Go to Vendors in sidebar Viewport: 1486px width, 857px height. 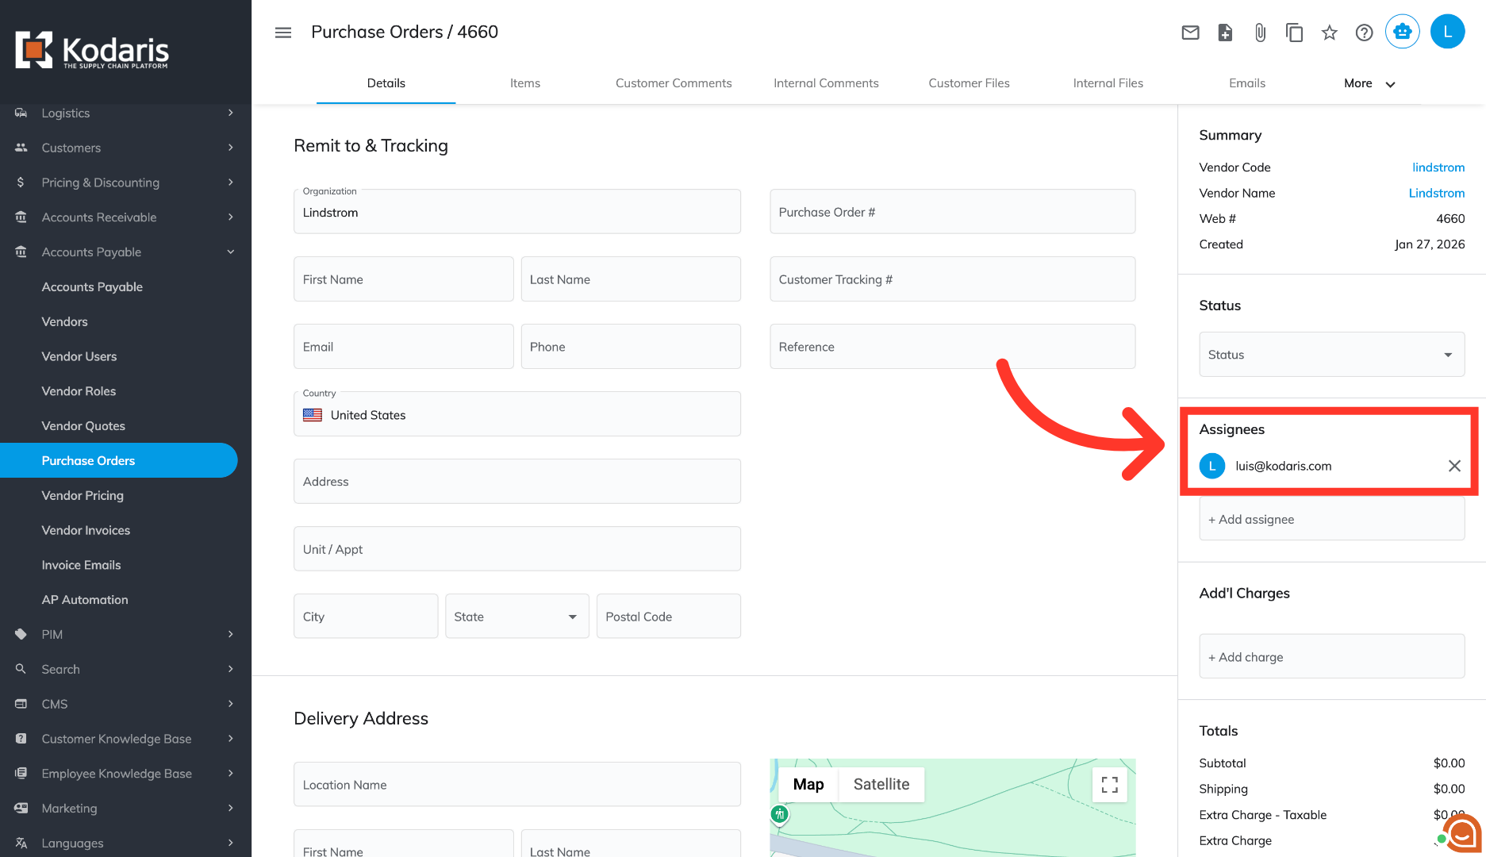[x=64, y=321]
